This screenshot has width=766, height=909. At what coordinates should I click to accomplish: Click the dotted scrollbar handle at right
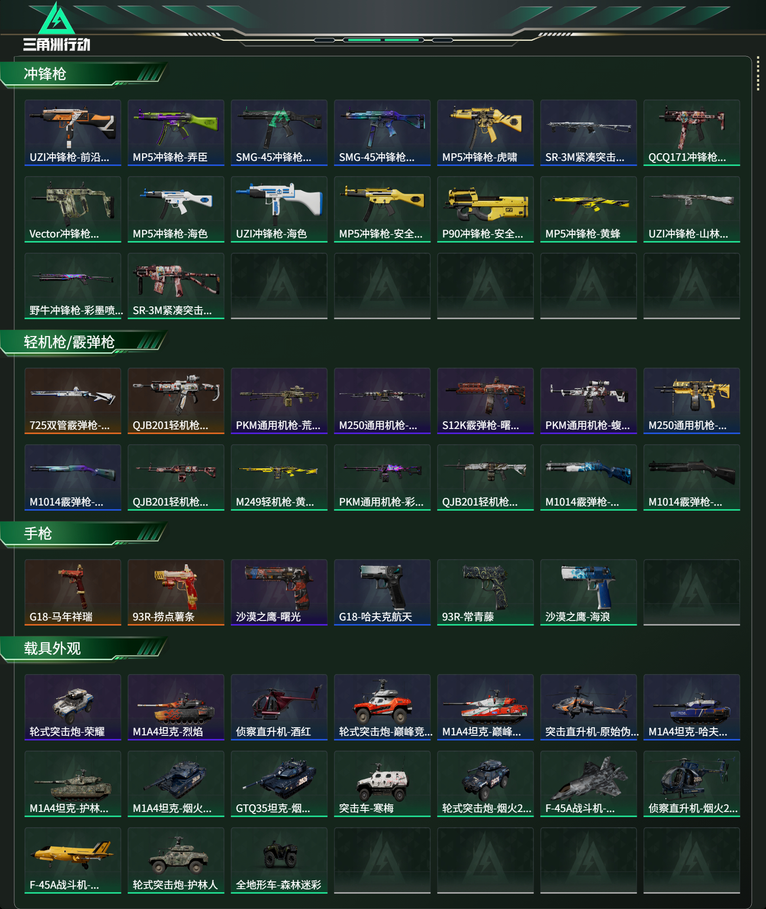click(758, 75)
